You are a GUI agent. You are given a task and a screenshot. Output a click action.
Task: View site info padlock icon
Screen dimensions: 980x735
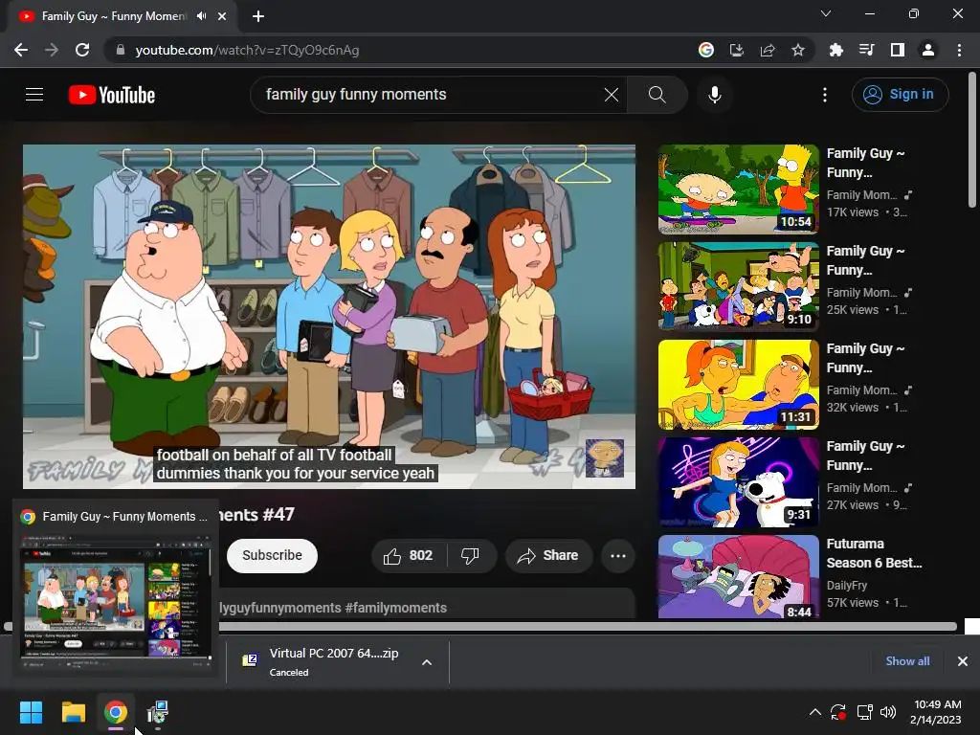[x=120, y=50]
